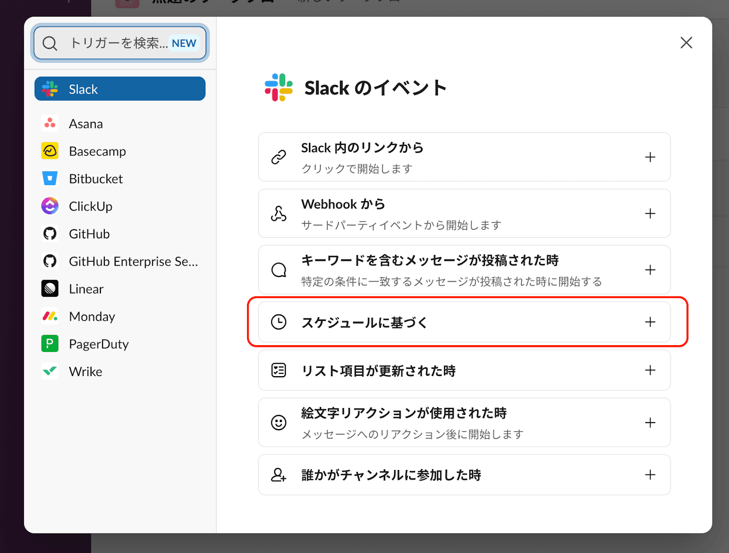This screenshot has width=729, height=553.
Task: Click the link chain icon
Action: (x=279, y=157)
